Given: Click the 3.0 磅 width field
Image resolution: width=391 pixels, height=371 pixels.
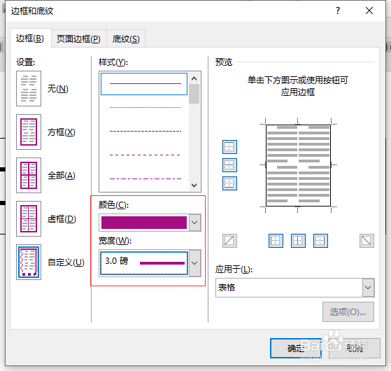Looking at the screenshot, I should (144, 263).
